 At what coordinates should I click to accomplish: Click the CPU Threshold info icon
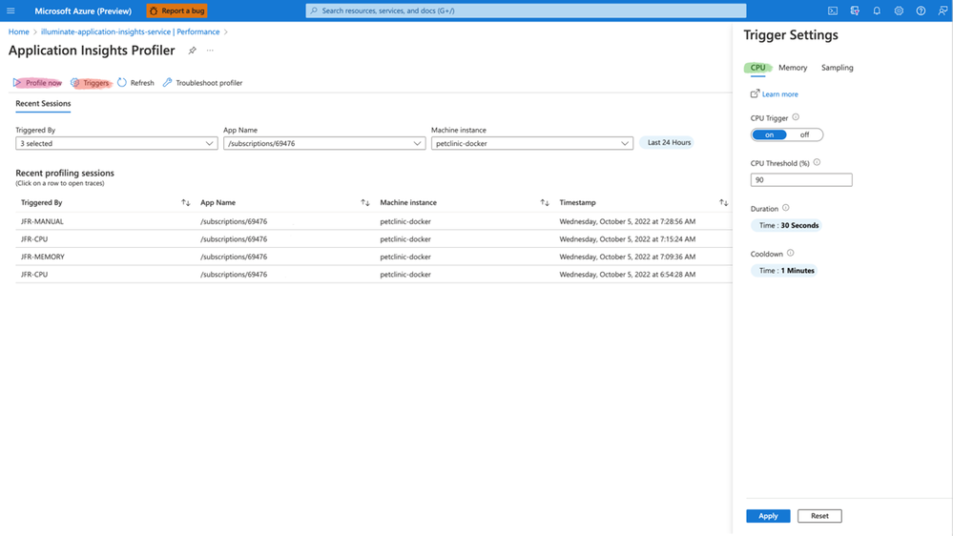[817, 162]
